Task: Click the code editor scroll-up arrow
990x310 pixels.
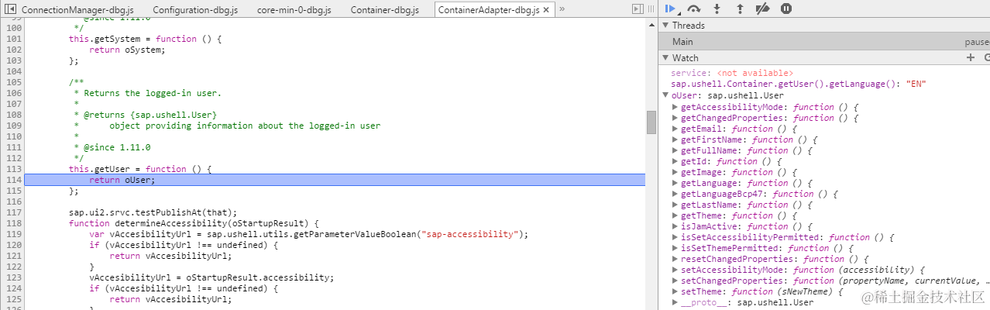Action: coord(651,24)
